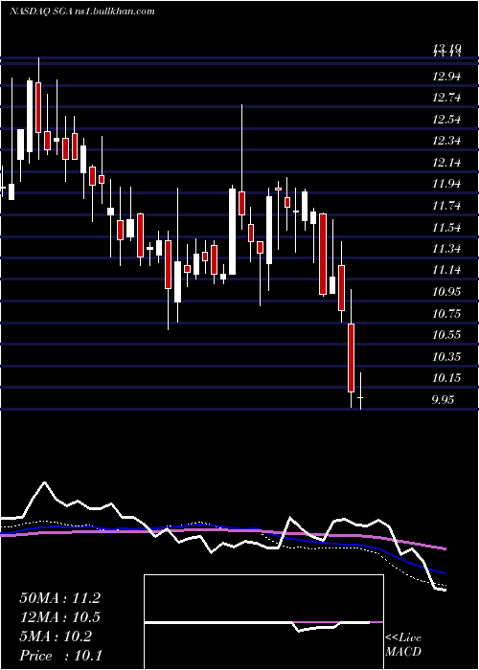Select the 10.35 price axis label
479x670 pixels.
[446, 357]
